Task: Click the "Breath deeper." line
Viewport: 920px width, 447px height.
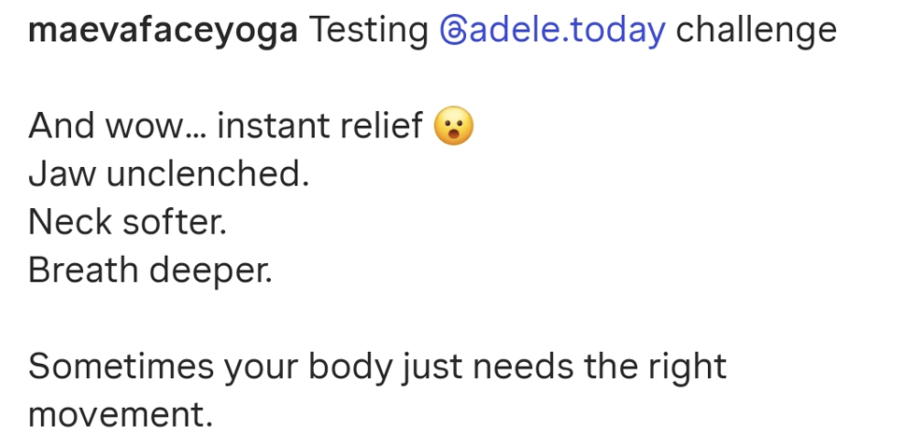Action: point(149,270)
